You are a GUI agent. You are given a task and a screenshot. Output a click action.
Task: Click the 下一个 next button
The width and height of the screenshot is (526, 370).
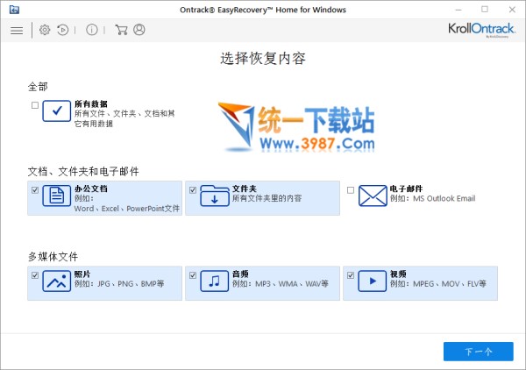[x=479, y=352]
